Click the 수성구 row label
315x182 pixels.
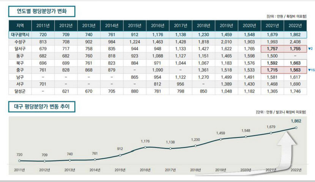pos(20,42)
